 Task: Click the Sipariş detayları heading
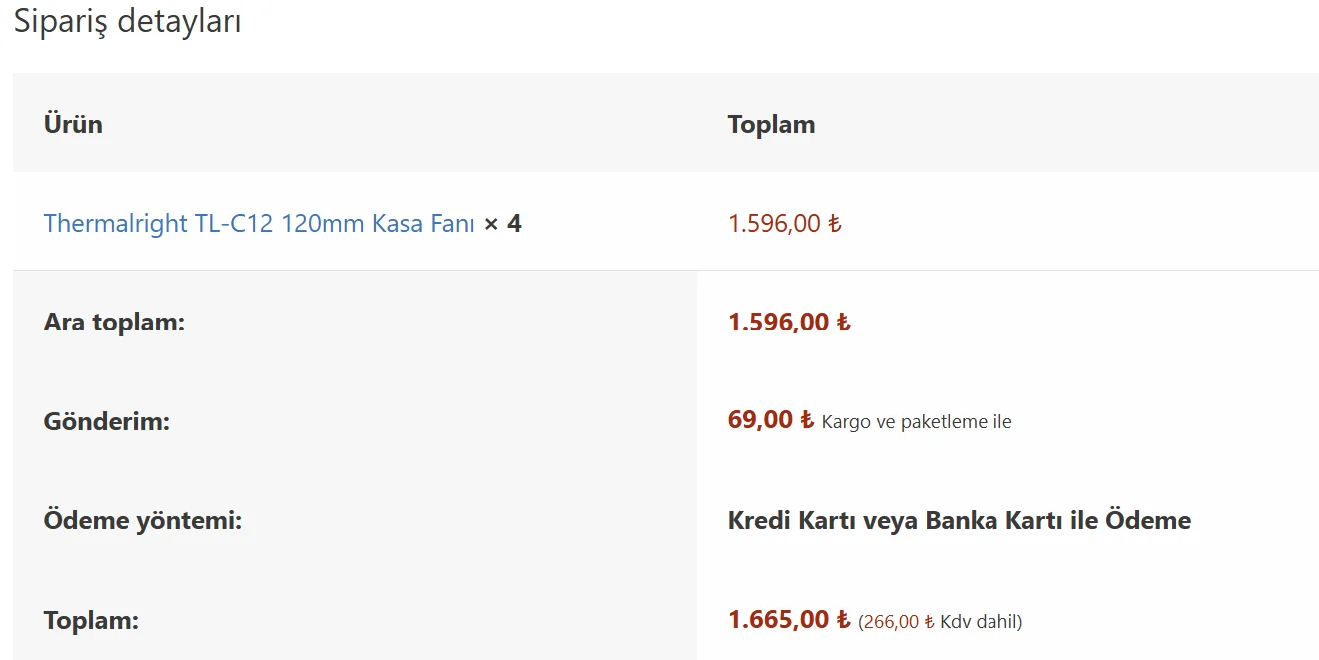(x=127, y=21)
